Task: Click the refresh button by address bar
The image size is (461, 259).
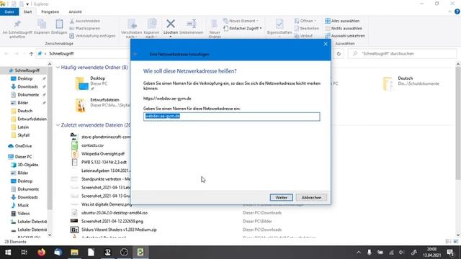Action: [339, 54]
